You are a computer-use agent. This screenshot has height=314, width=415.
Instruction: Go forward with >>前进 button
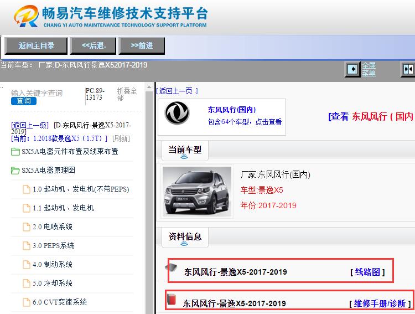142,45
